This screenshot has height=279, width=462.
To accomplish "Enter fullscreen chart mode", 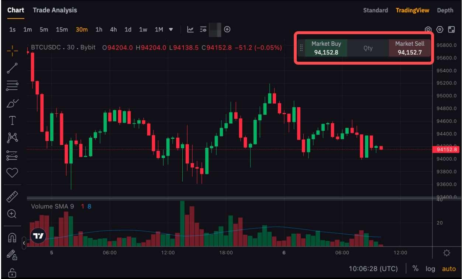I will tap(451, 30).
